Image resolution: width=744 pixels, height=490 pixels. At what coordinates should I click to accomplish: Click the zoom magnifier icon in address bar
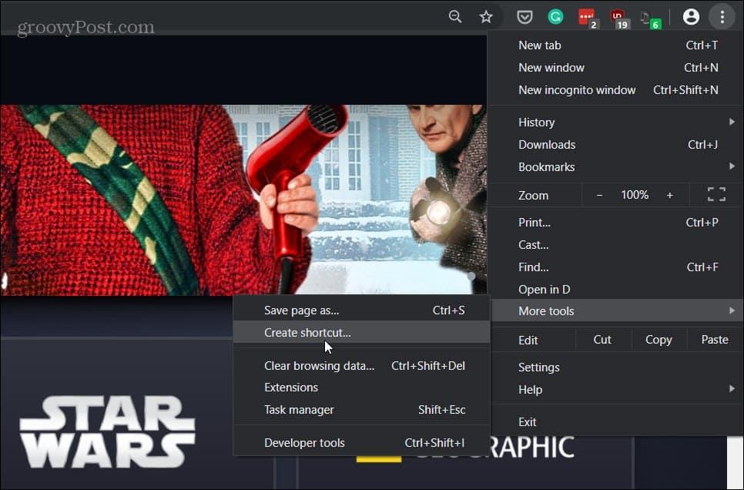[455, 17]
